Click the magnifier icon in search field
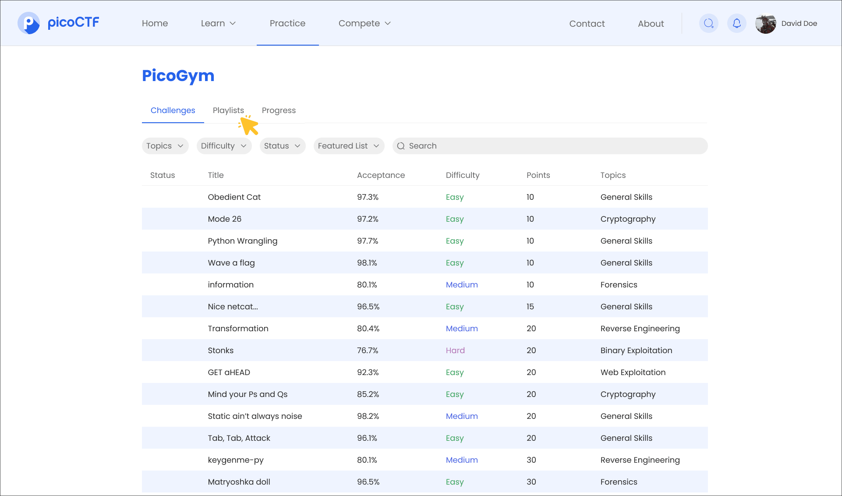The height and width of the screenshot is (496, 842). (400, 146)
